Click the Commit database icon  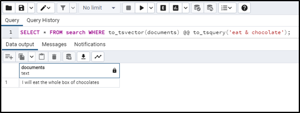[197, 8]
